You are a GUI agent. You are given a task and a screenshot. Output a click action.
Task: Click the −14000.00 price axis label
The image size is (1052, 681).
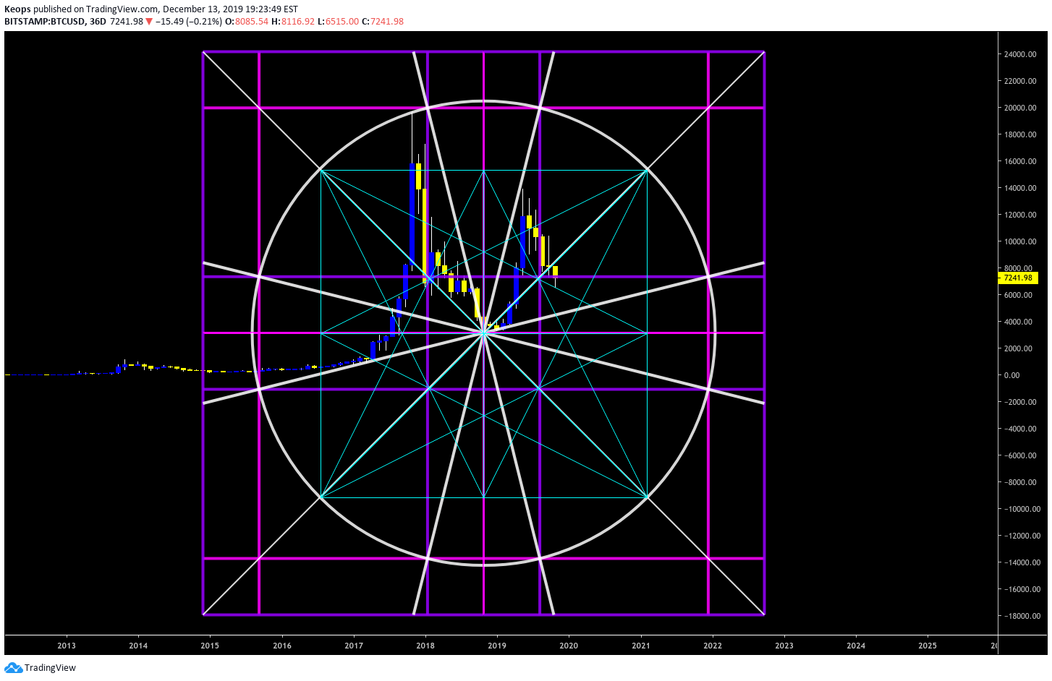1021,562
